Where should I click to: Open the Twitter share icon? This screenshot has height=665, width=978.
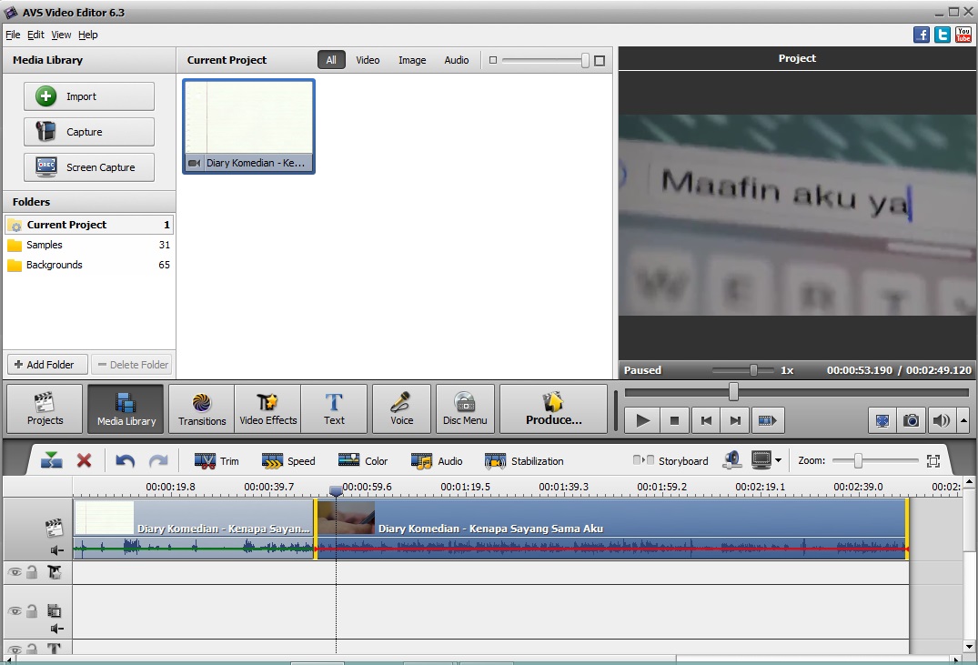(x=943, y=35)
